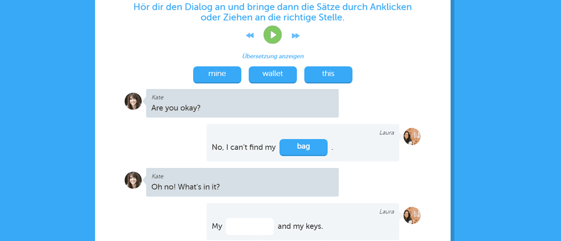Play the dialog audio
Viewport: 561px width, 241px height.
coord(273,35)
